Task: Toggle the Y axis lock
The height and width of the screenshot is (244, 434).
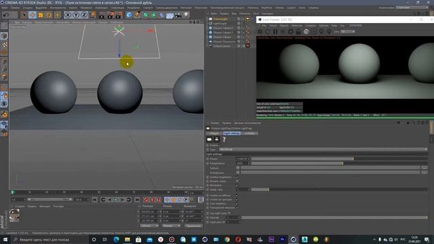Action: point(76,15)
